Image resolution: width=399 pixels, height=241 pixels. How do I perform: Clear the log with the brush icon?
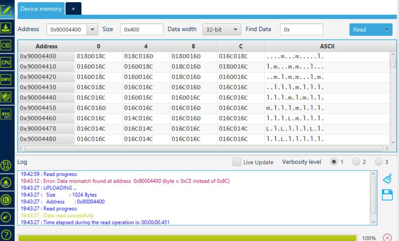coord(387,179)
